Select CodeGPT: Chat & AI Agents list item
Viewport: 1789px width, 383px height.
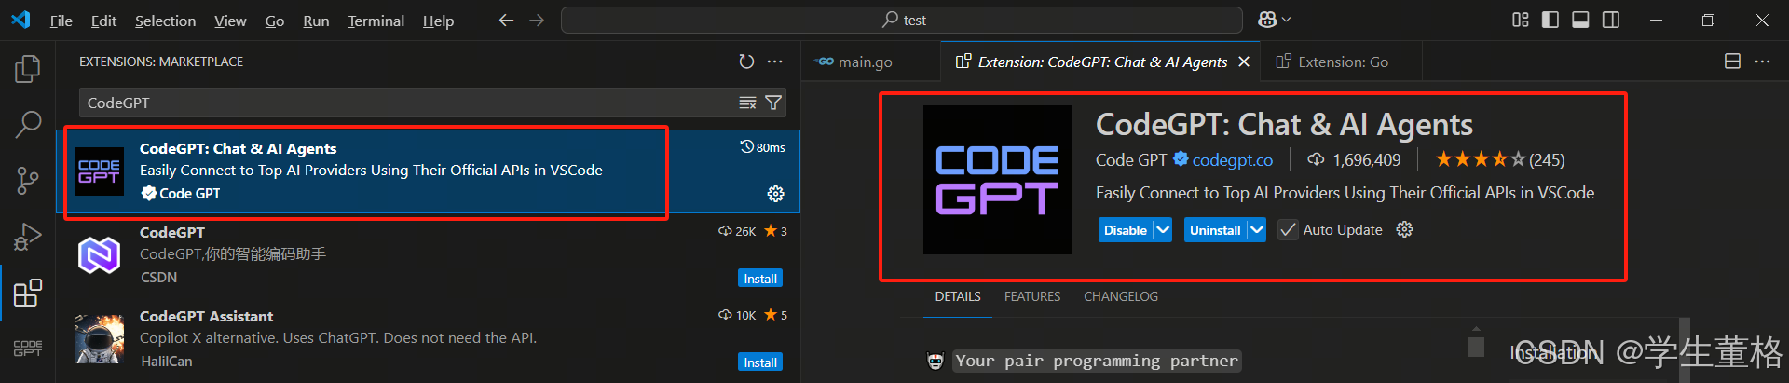(x=428, y=171)
